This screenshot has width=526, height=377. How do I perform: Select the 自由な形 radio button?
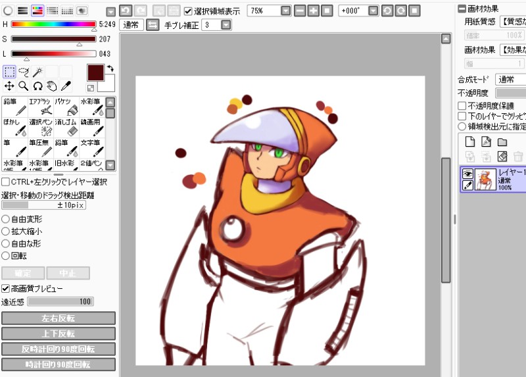(5, 243)
